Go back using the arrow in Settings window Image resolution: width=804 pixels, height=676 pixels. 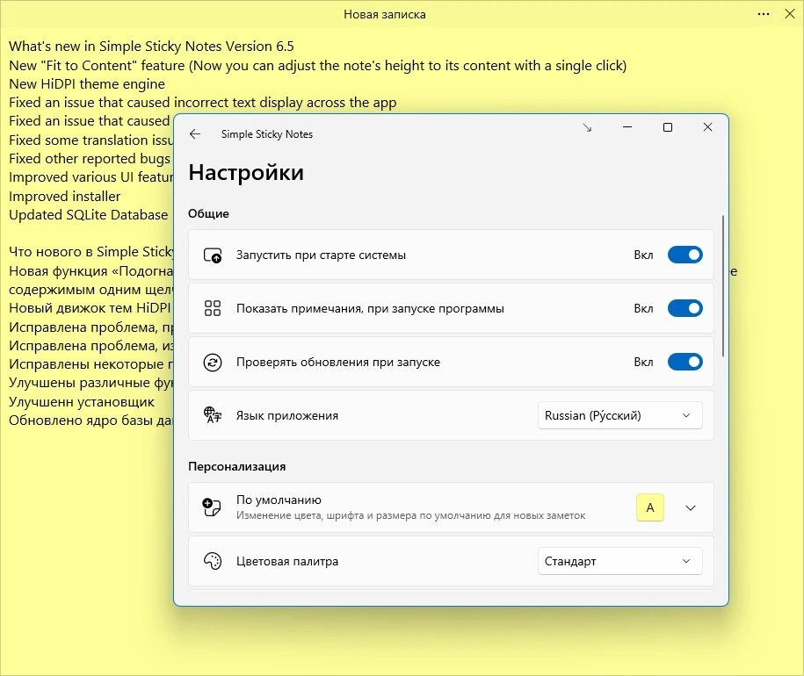coord(195,134)
